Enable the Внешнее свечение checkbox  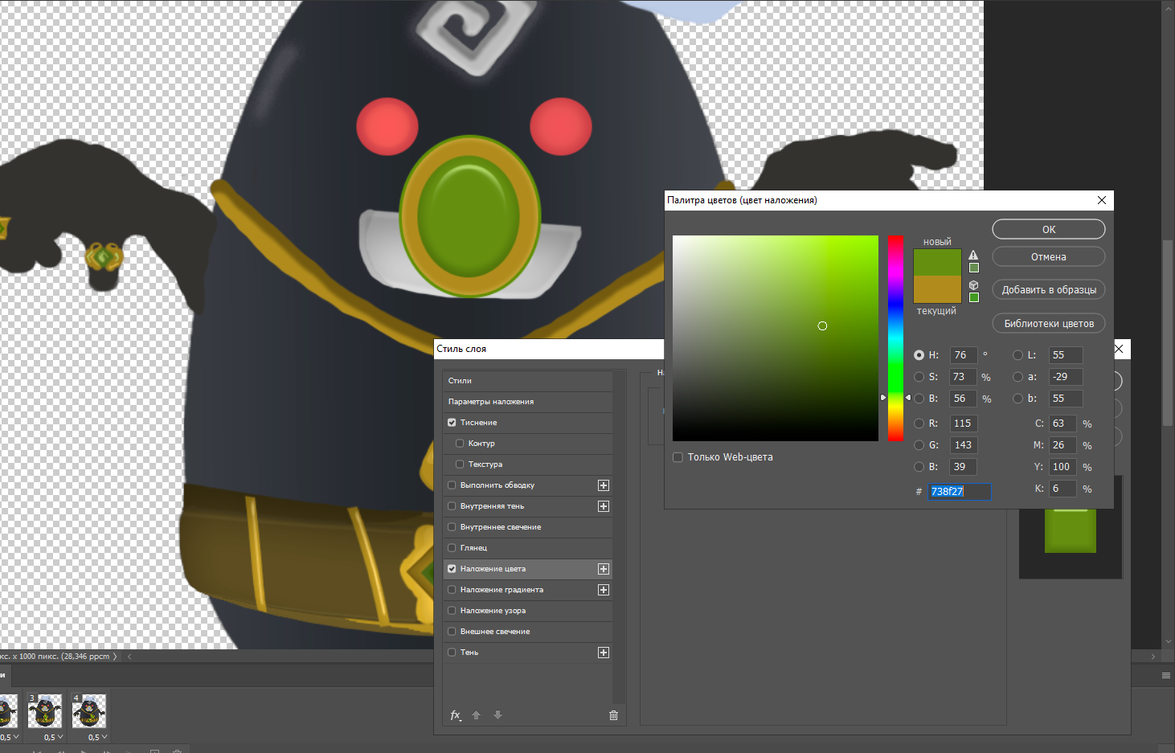pos(452,632)
